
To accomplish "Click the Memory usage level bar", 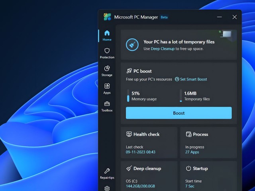I will 128,95.
